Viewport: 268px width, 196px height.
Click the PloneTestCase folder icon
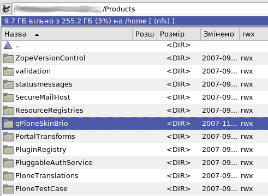(x=8, y=189)
